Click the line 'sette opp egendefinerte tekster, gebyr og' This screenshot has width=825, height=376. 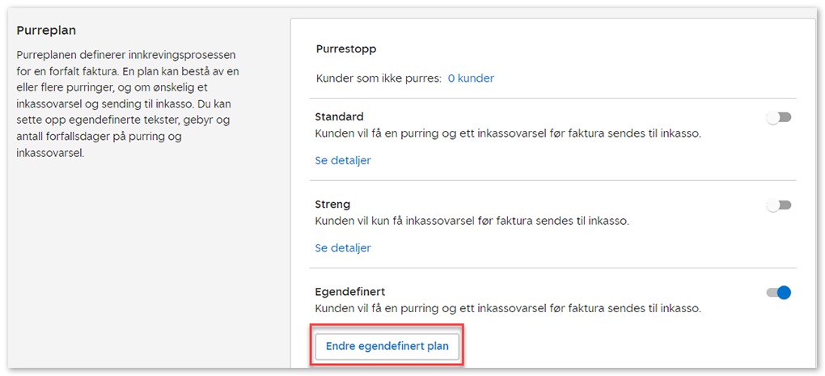click(124, 120)
